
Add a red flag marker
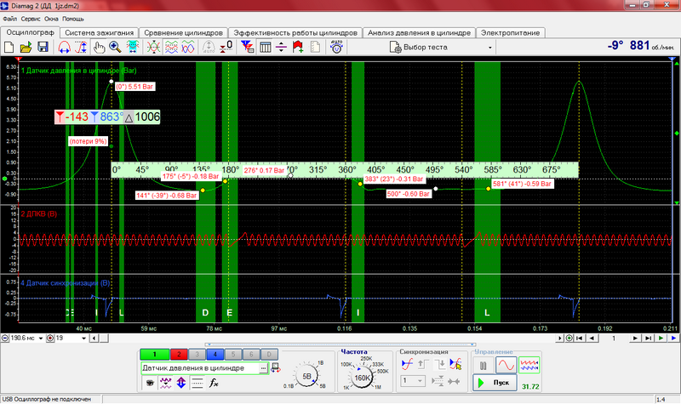[x=298, y=47]
